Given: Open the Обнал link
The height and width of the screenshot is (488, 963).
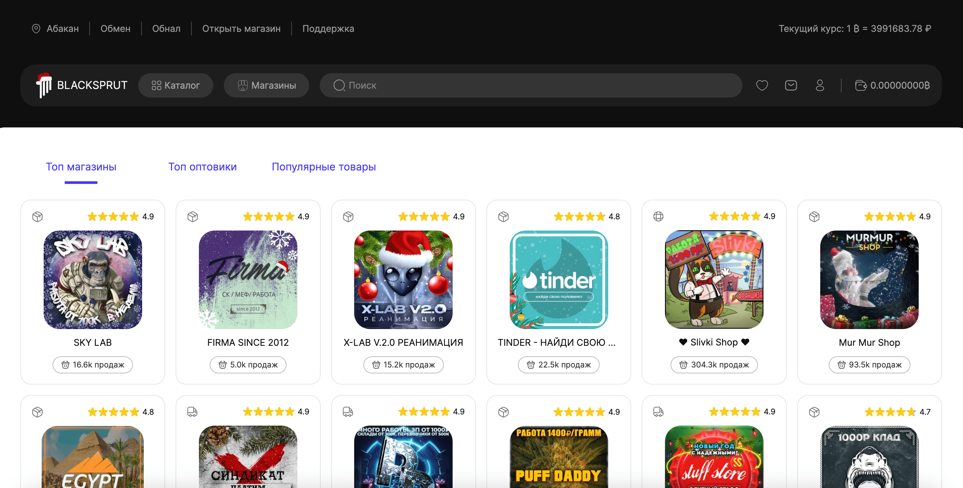Looking at the screenshot, I should coord(166,29).
